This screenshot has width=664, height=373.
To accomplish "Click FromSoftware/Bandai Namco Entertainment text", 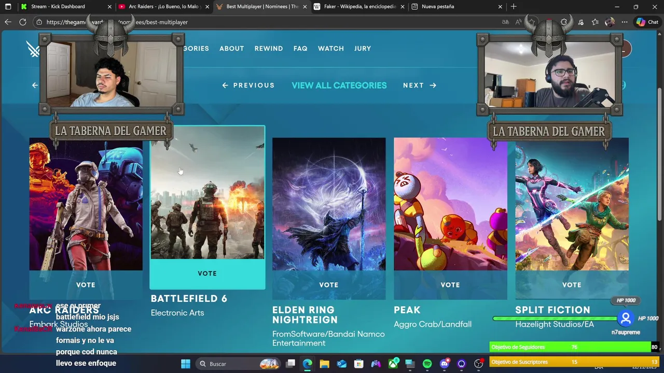I will coord(328,338).
